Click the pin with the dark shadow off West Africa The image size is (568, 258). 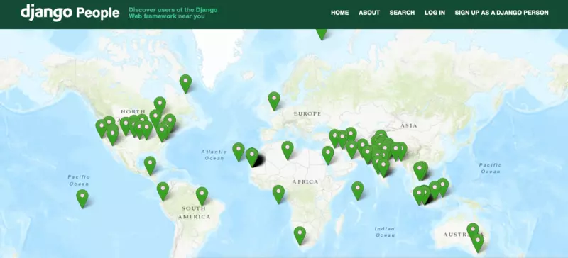pyautogui.click(x=252, y=157)
